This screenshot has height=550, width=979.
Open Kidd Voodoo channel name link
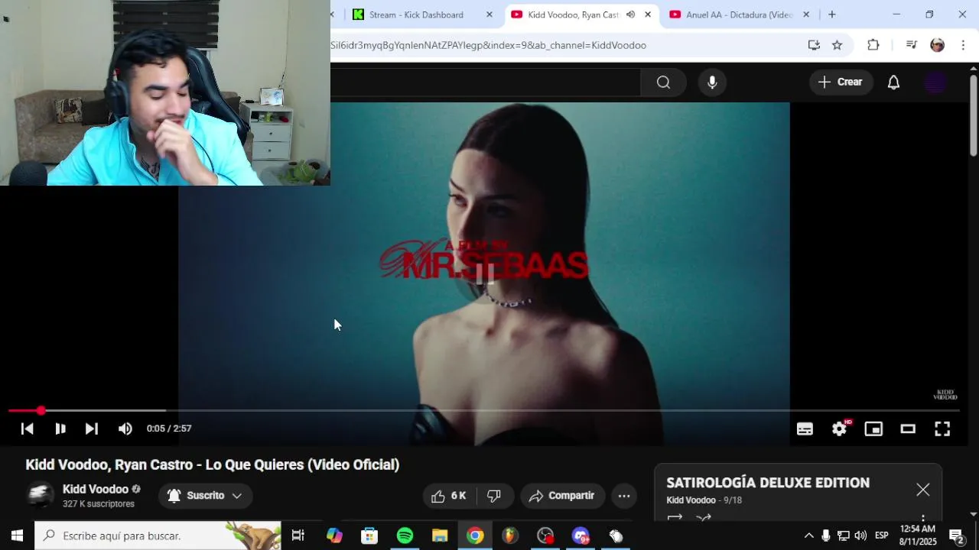pyautogui.click(x=96, y=489)
